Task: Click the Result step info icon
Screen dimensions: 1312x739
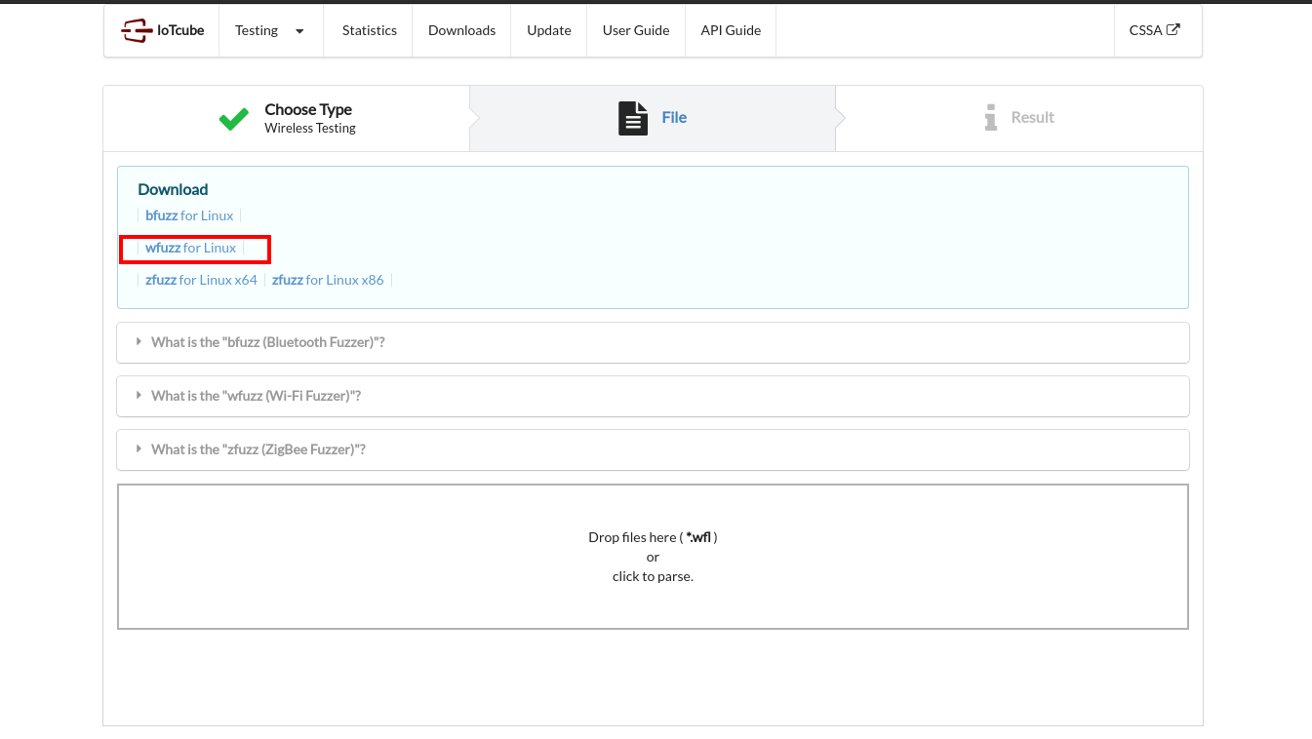Action: 991,118
